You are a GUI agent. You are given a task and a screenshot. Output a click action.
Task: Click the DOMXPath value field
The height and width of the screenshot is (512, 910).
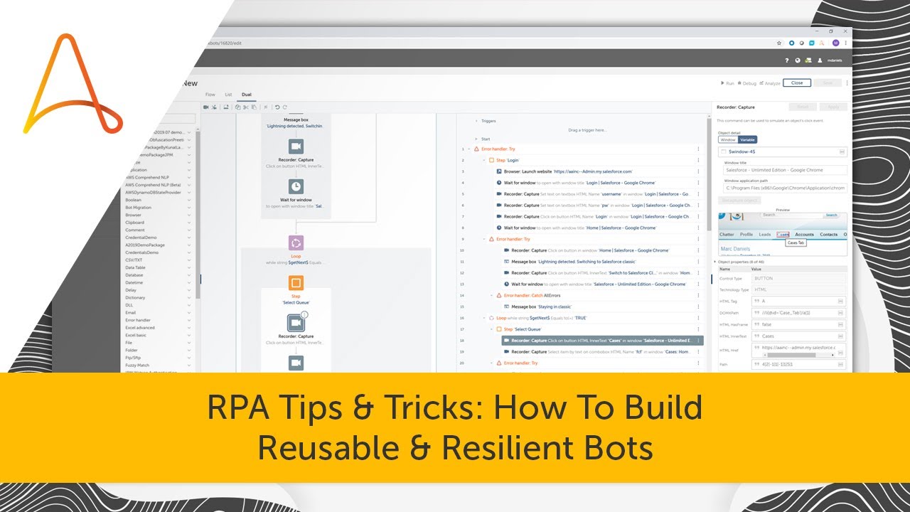pos(800,313)
